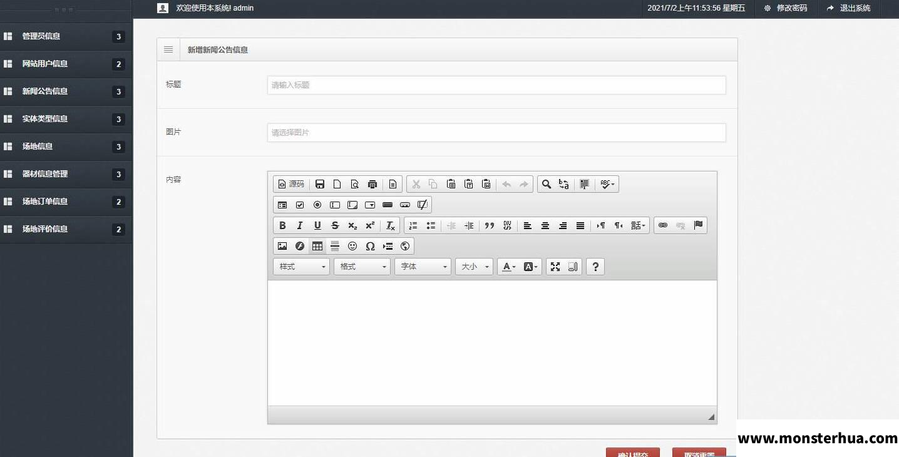Toggle superscript formatting
The width and height of the screenshot is (899, 457).
(x=370, y=225)
